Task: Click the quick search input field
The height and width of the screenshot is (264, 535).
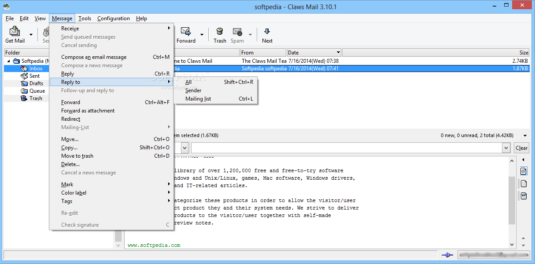Action: click(347, 148)
